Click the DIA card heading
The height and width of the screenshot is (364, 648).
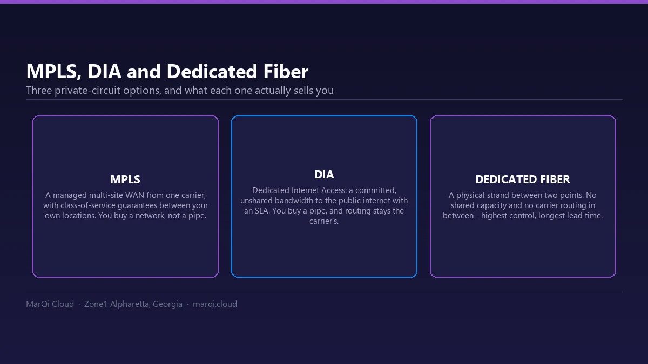pyautogui.click(x=324, y=175)
